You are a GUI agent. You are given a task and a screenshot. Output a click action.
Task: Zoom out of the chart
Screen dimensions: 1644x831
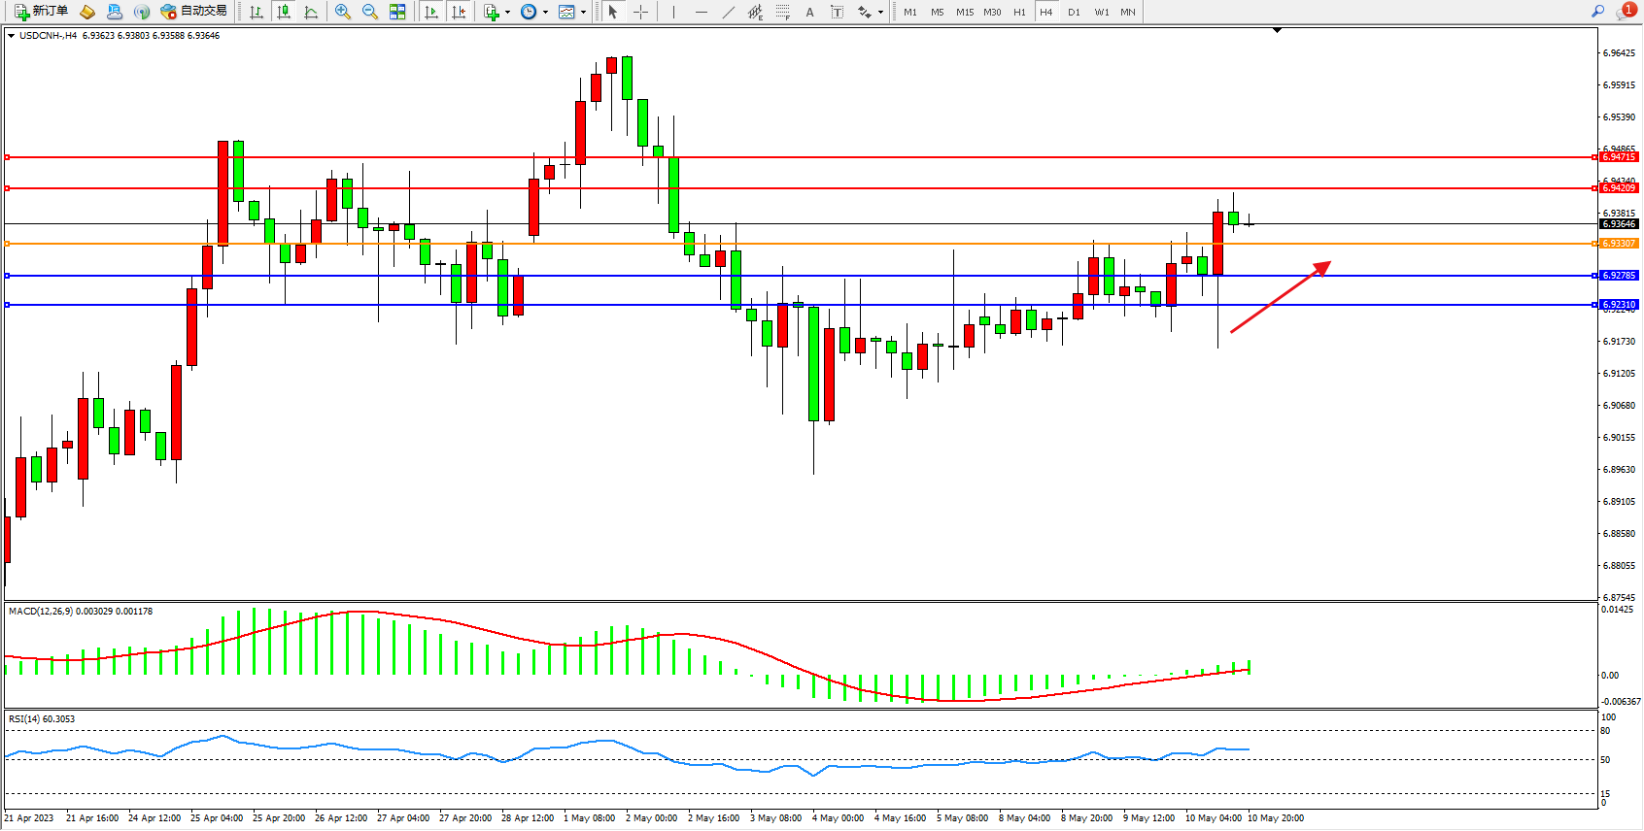click(x=370, y=12)
